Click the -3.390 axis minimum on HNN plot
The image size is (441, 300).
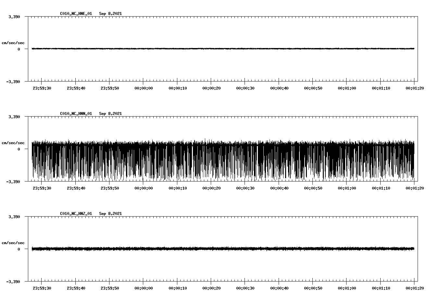(x=13, y=181)
